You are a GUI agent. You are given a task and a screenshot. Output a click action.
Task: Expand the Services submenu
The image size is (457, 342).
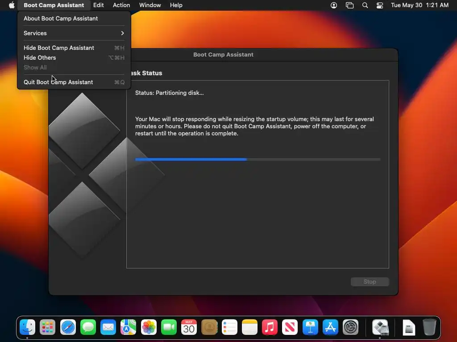click(x=74, y=33)
